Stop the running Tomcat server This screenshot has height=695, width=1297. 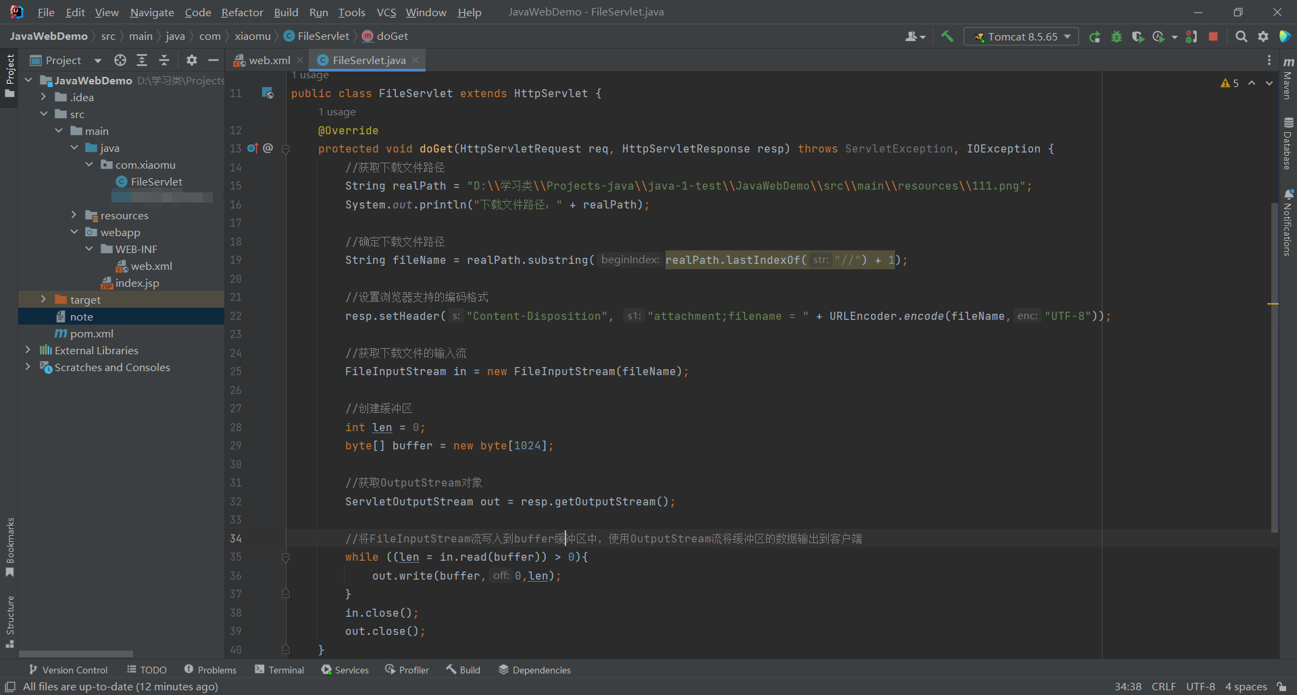pos(1213,36)
